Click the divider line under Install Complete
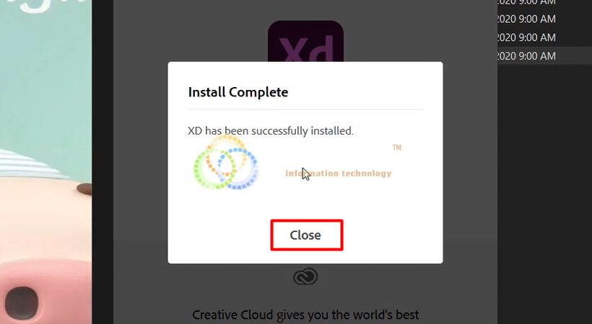The height and width of the screenshot is (324, 592). 305,109
